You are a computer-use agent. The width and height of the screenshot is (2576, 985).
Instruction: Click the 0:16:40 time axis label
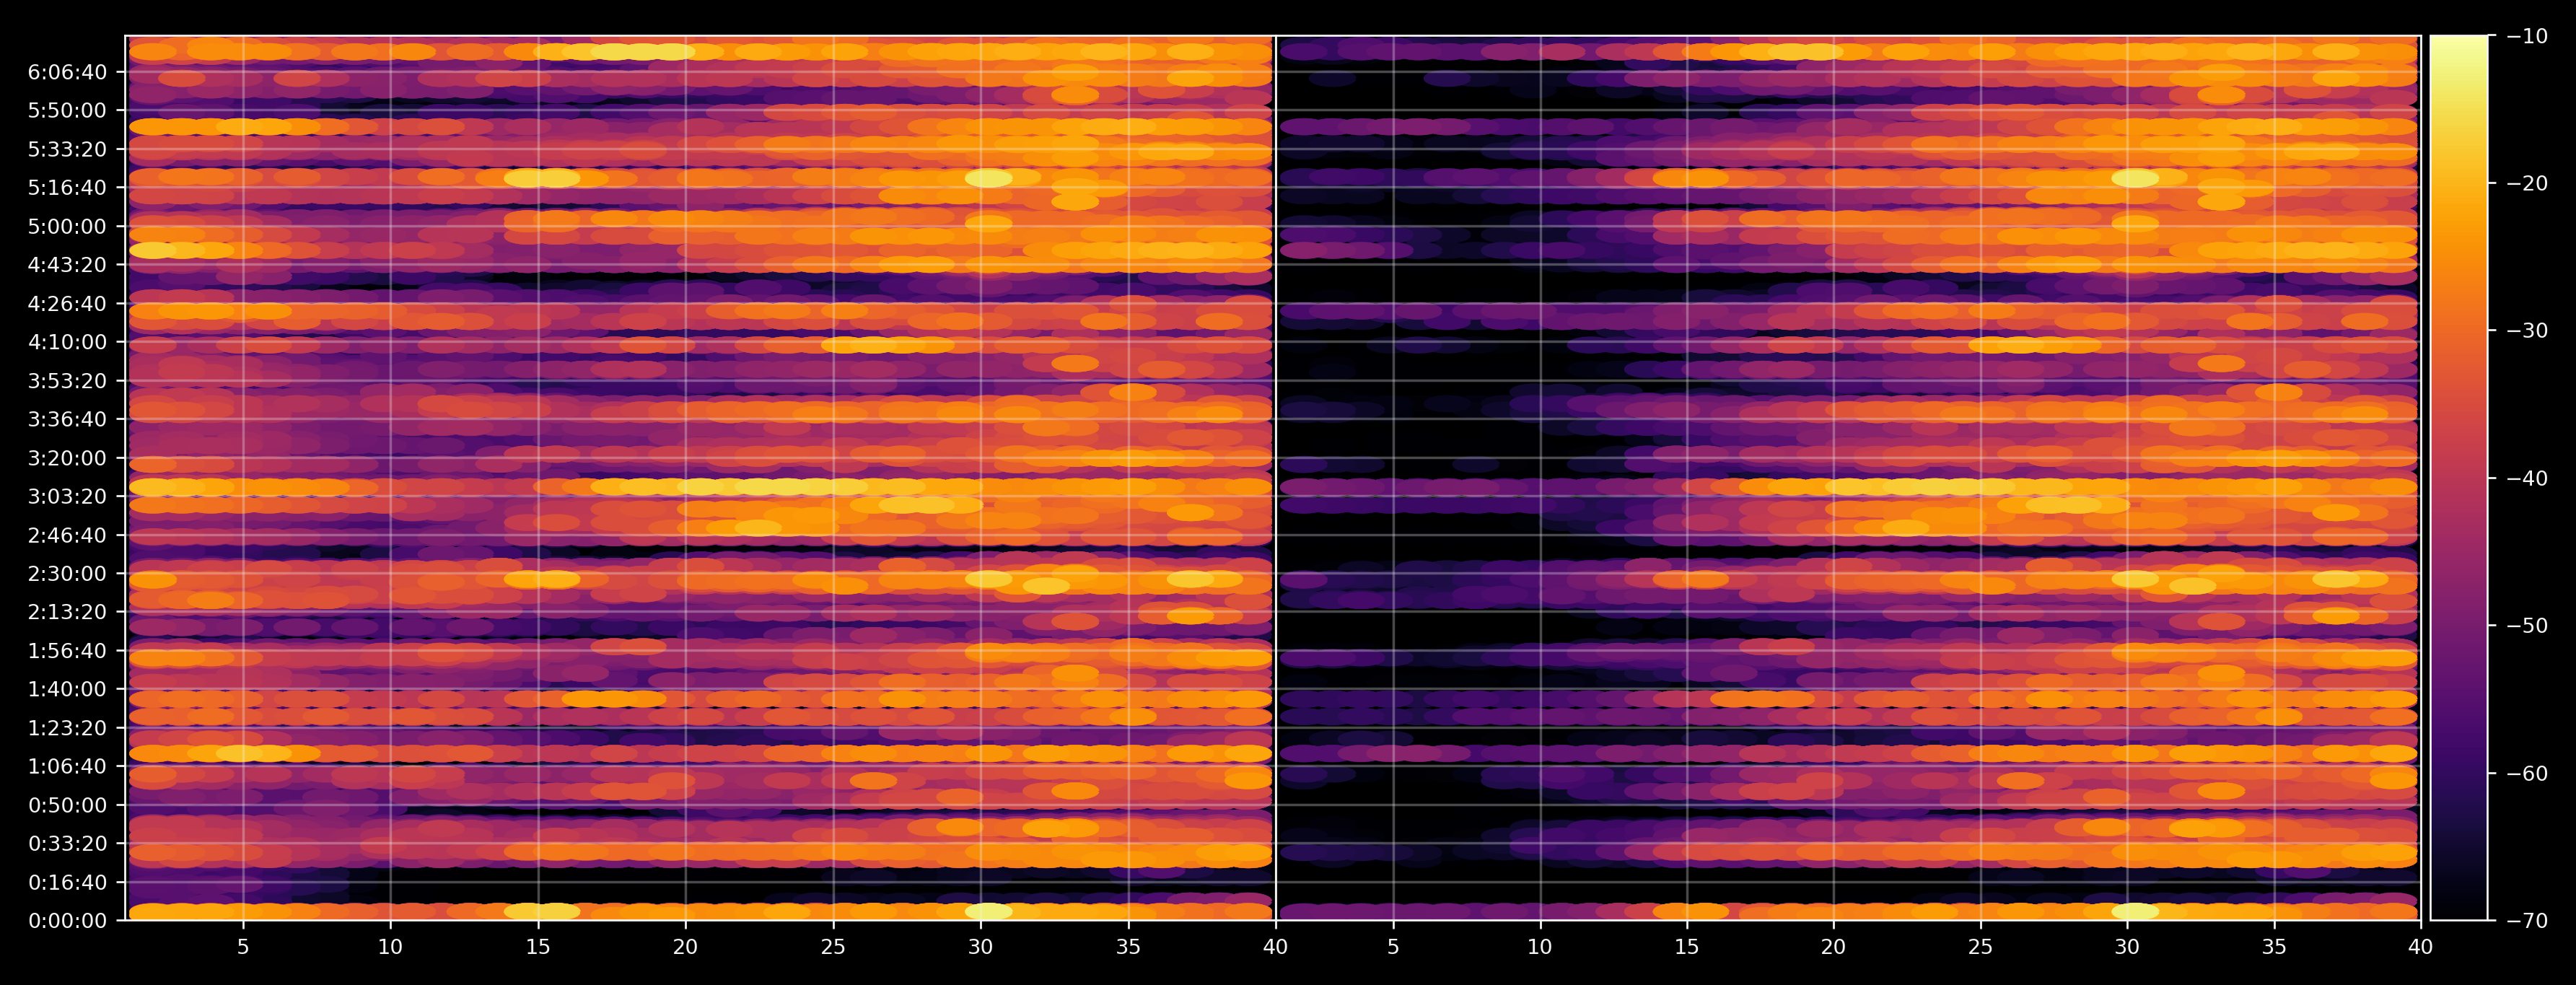(x=67, y=882)
